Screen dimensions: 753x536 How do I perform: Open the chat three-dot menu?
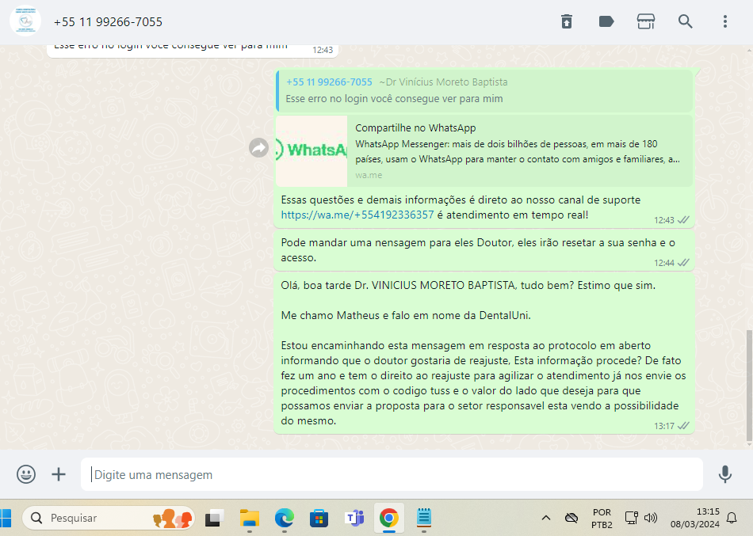click(725, 21)
